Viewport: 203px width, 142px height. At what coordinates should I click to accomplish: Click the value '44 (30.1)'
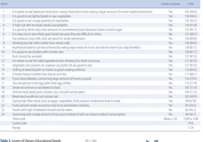[x=191, y=114]
